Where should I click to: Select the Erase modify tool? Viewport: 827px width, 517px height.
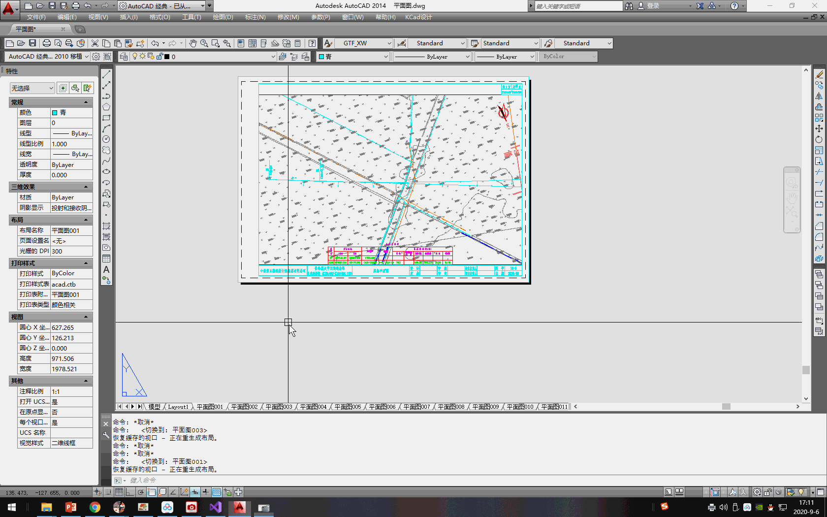[819, 74]
